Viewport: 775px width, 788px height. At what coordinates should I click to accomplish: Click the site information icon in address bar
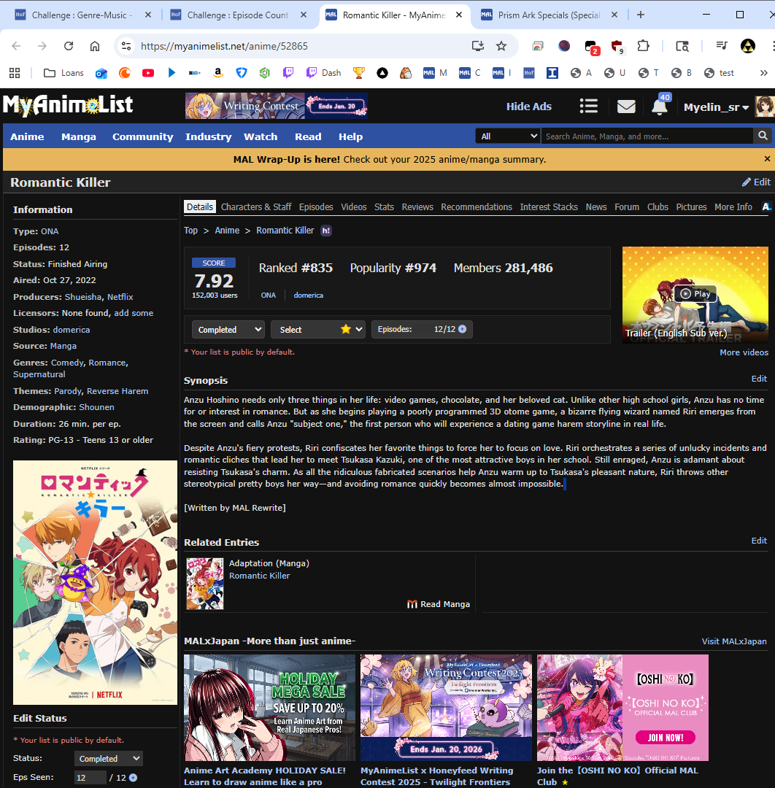126,46
